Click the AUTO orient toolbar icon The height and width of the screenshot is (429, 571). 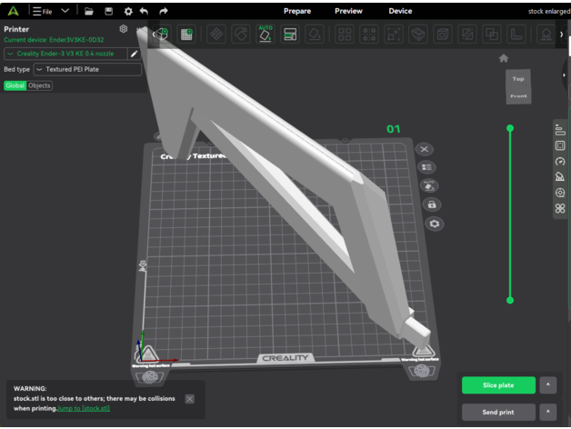point(265,34)
